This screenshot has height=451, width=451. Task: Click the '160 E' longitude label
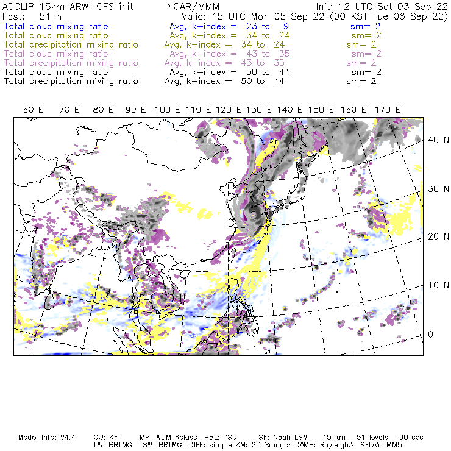click(x=353, y=110)
